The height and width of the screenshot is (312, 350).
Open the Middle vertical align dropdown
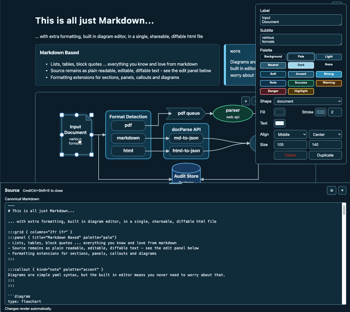[x=290, y=134]
